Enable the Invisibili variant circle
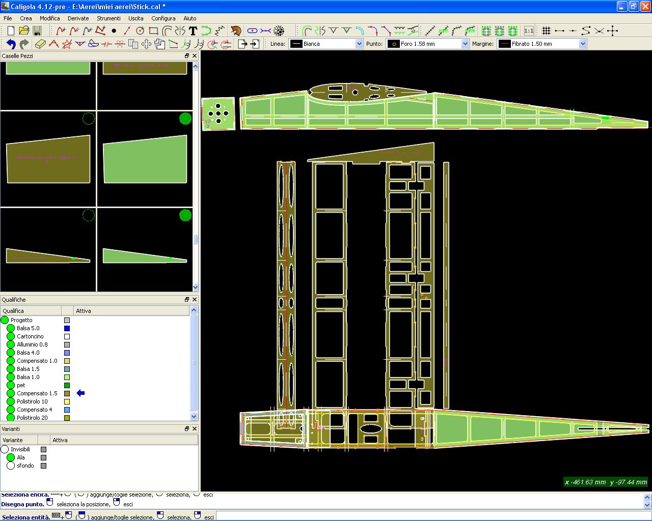The width and height of the screenshot is (652, 521). [x=5, y=449]
